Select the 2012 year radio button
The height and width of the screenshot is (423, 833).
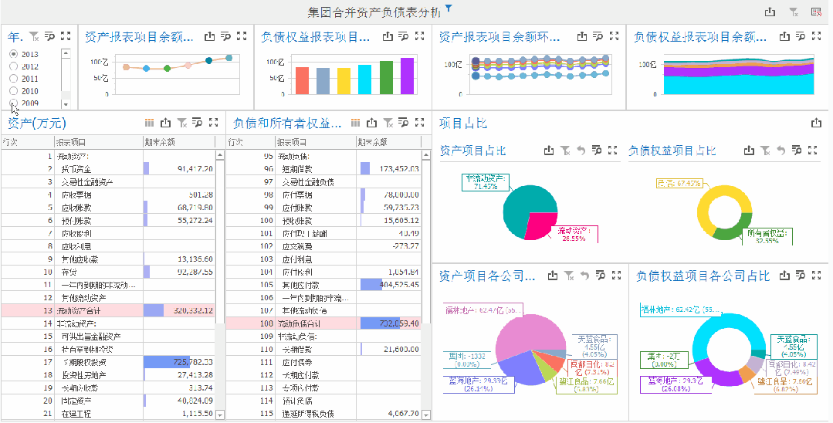pos(13,66)
